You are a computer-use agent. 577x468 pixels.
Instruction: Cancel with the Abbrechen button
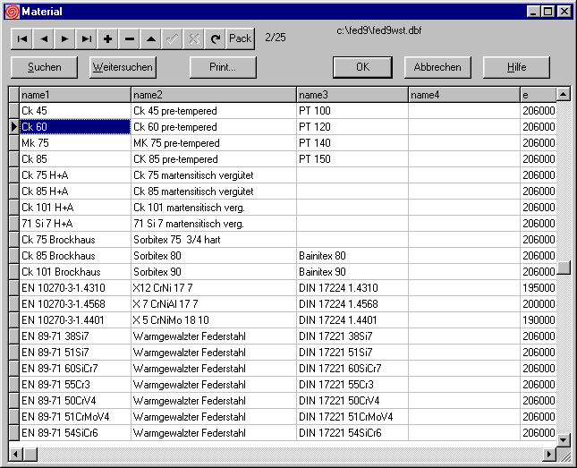pyautogui.click(x=437, y=67)
